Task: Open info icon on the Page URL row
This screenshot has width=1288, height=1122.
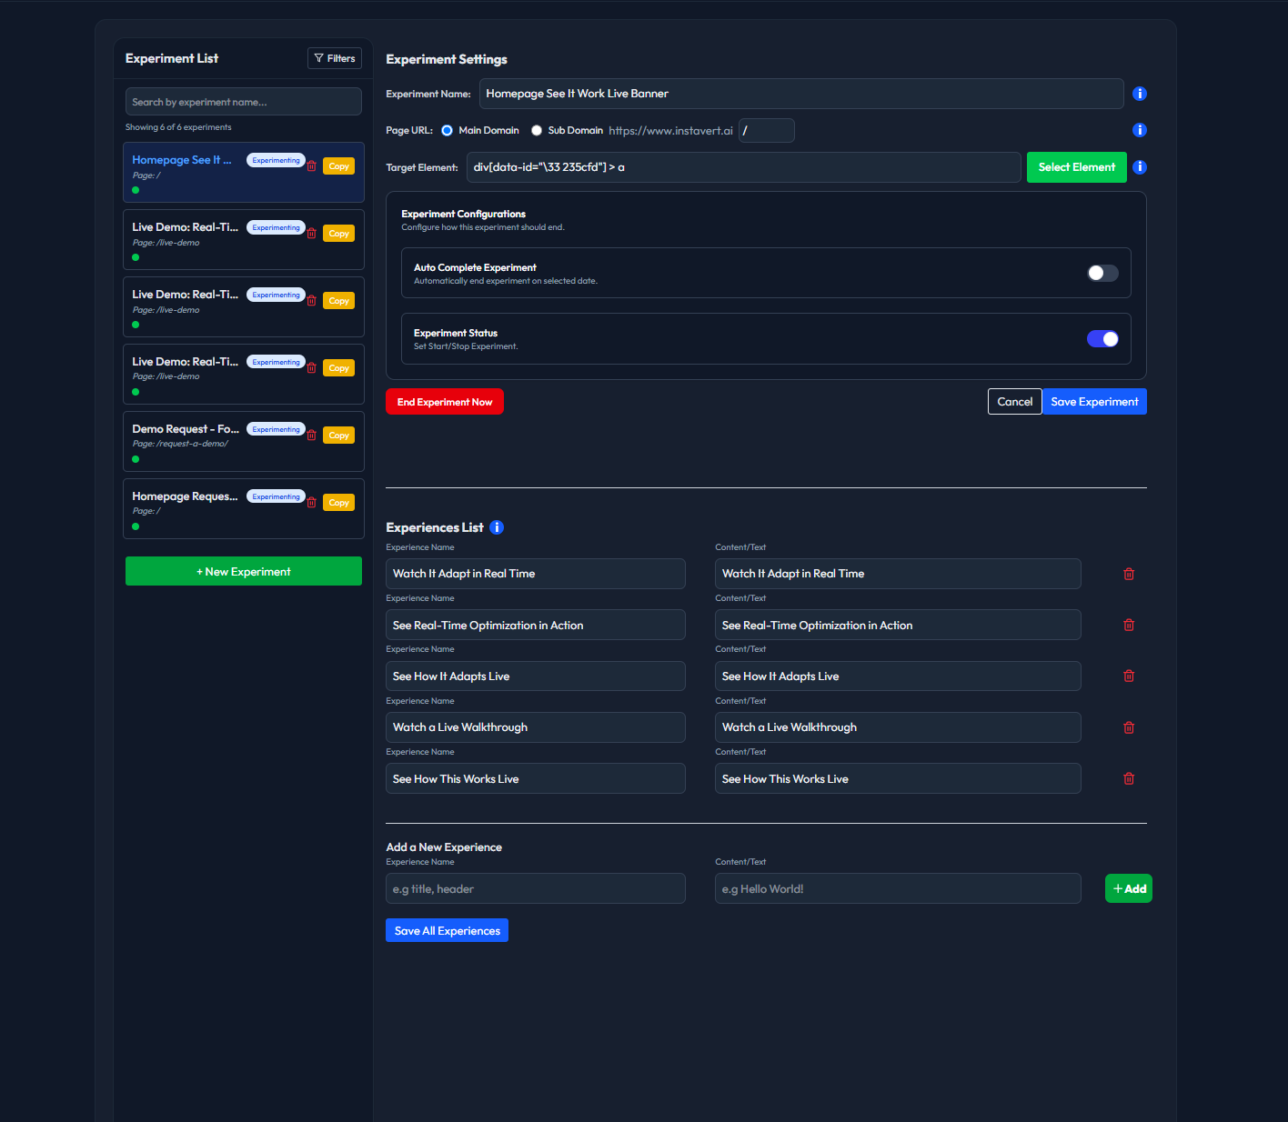Action: 1140,130
